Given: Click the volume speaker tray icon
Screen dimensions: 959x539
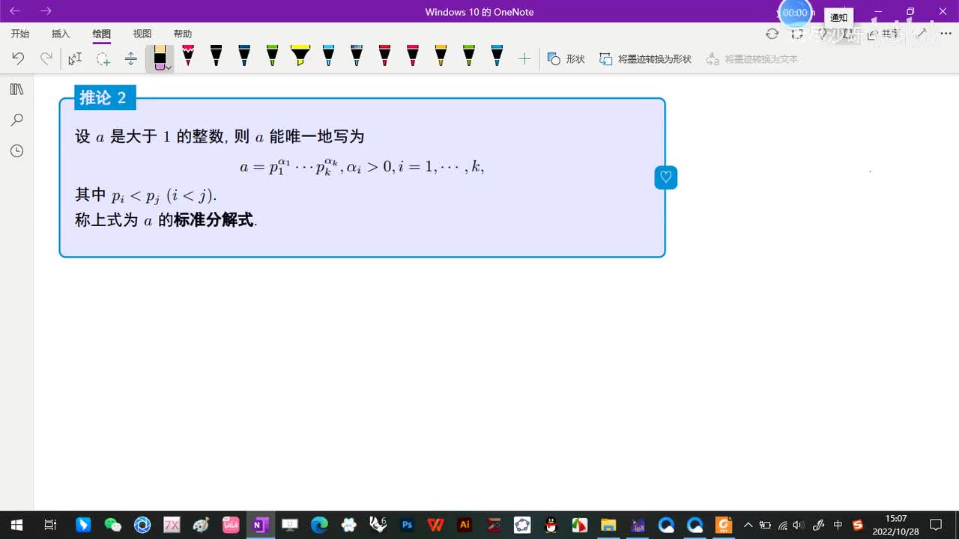Looking at the screenshot, I should (x=799, y=525).
